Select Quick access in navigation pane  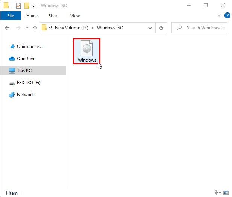point(29,47)
